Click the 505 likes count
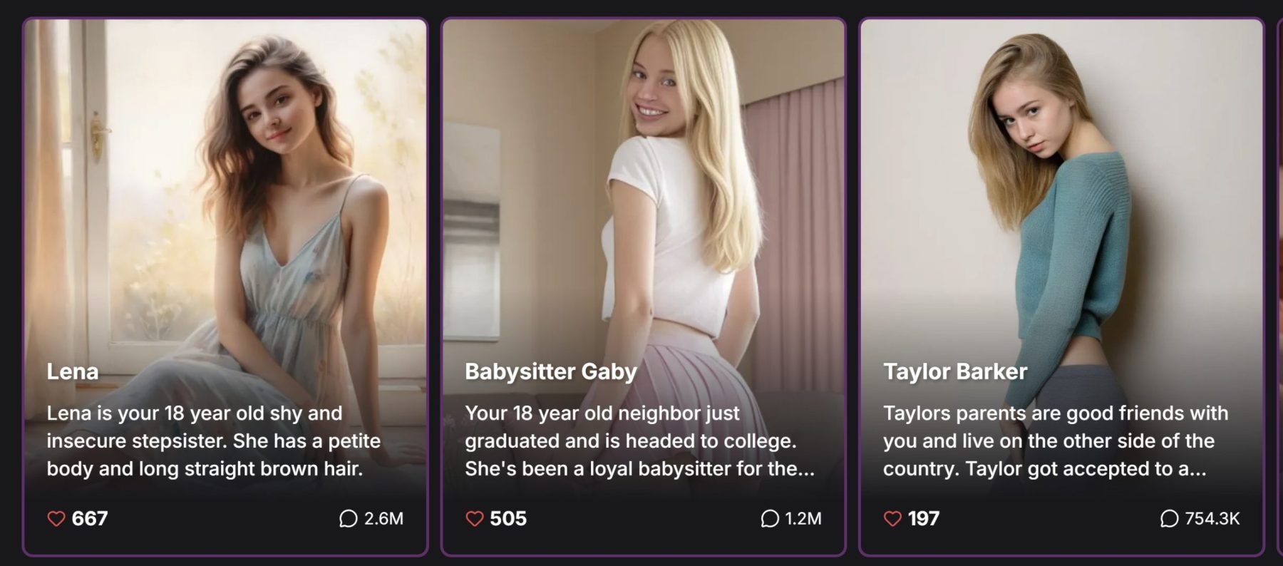The height and width of the screenshot is (566, 1283). (x=508, y=518)
